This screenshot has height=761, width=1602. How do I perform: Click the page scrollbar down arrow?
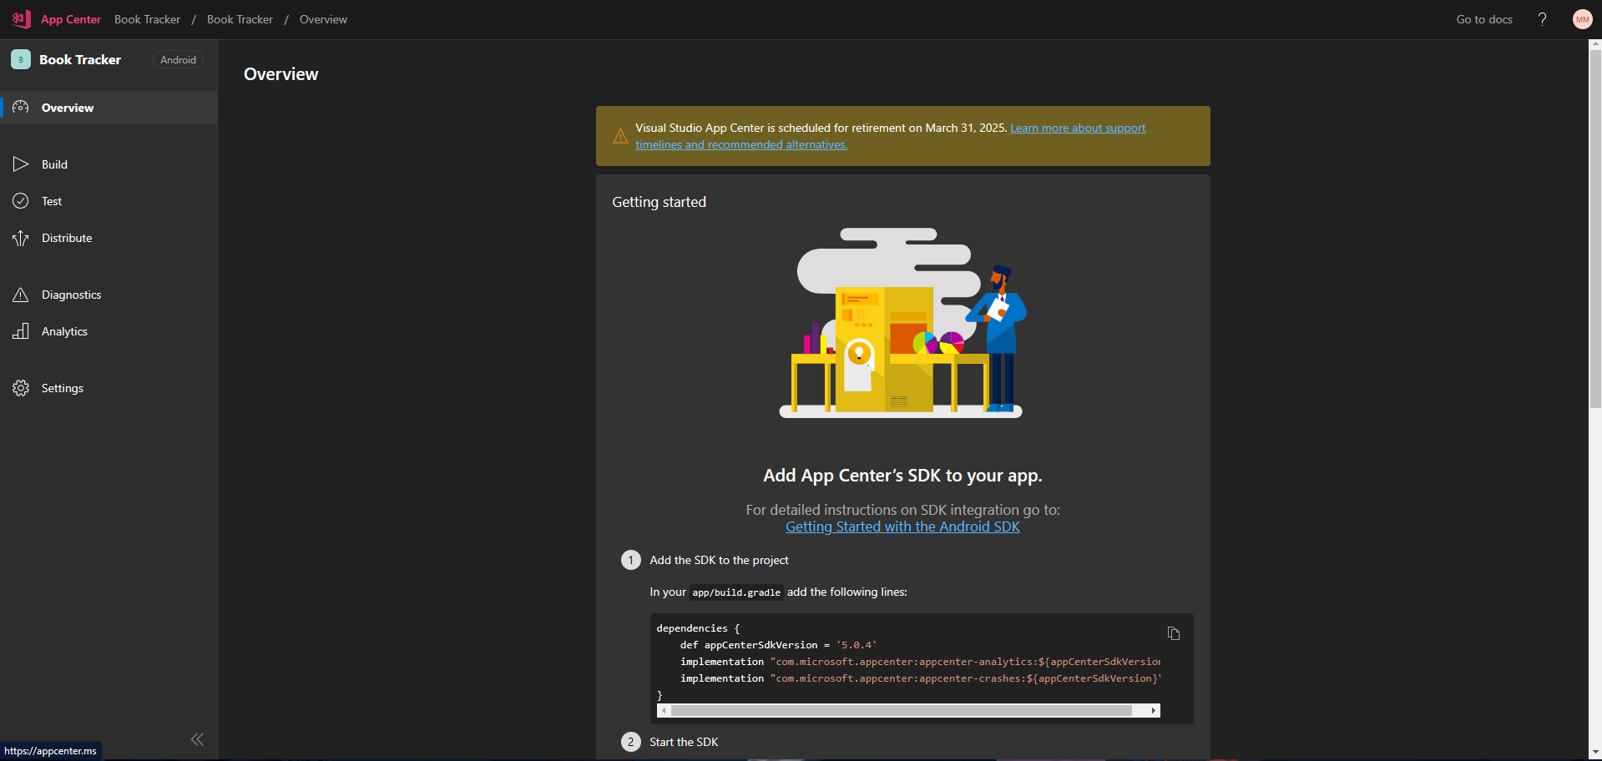click(1595, 754)
